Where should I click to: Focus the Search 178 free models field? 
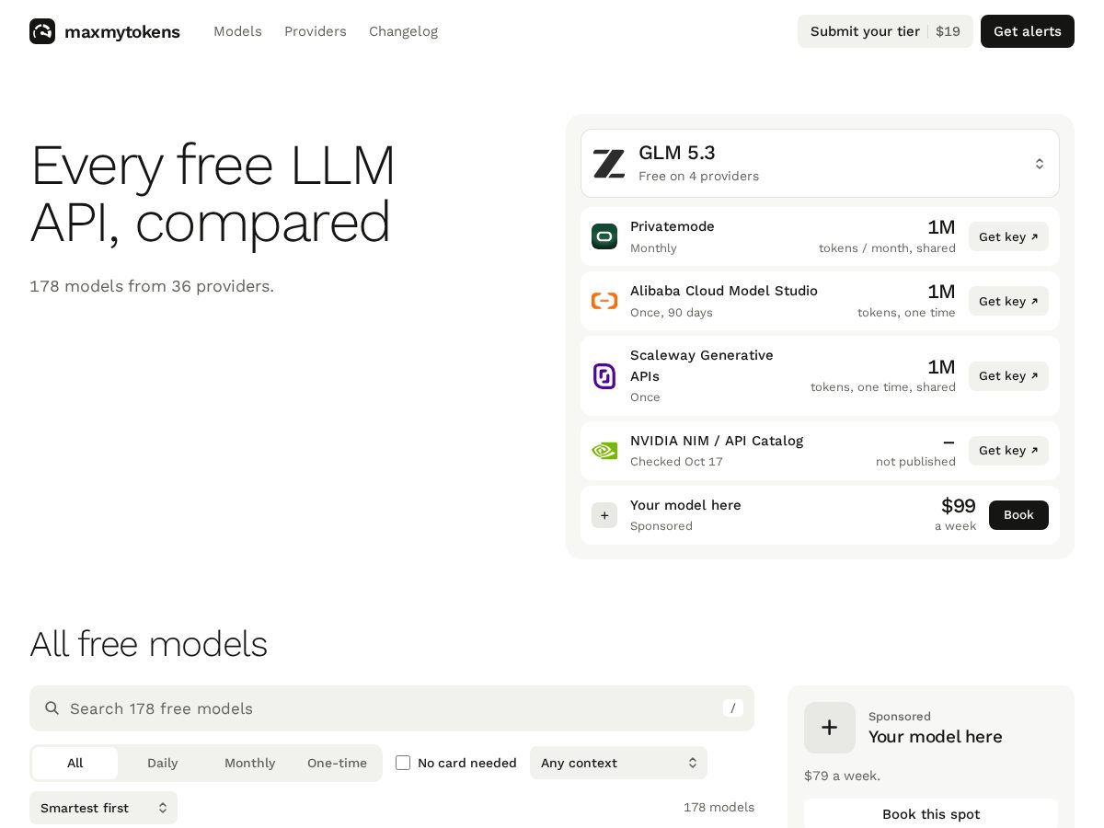coord(392,708)
